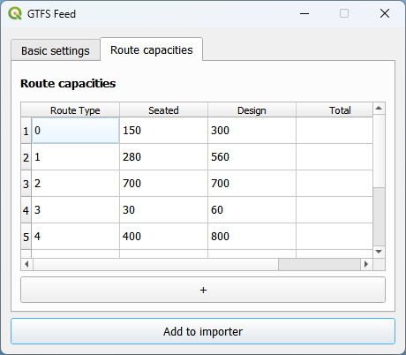Click the Route Type column header
The image size is (406, 355).
click(x=75, y=110)
